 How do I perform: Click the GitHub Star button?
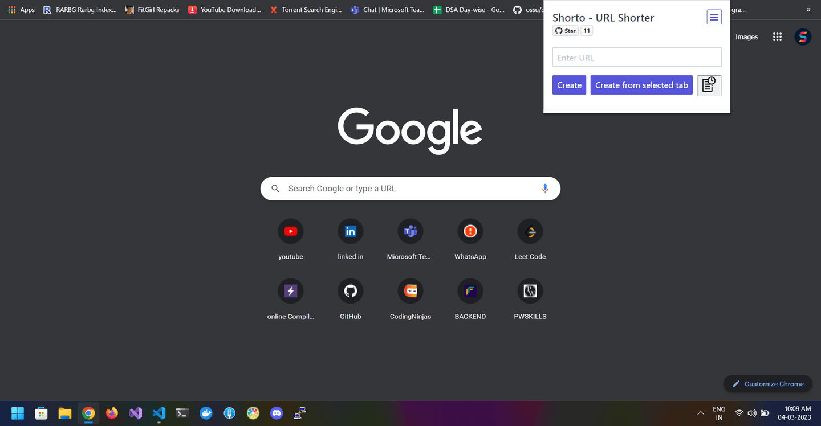click(x=566, y=31)
